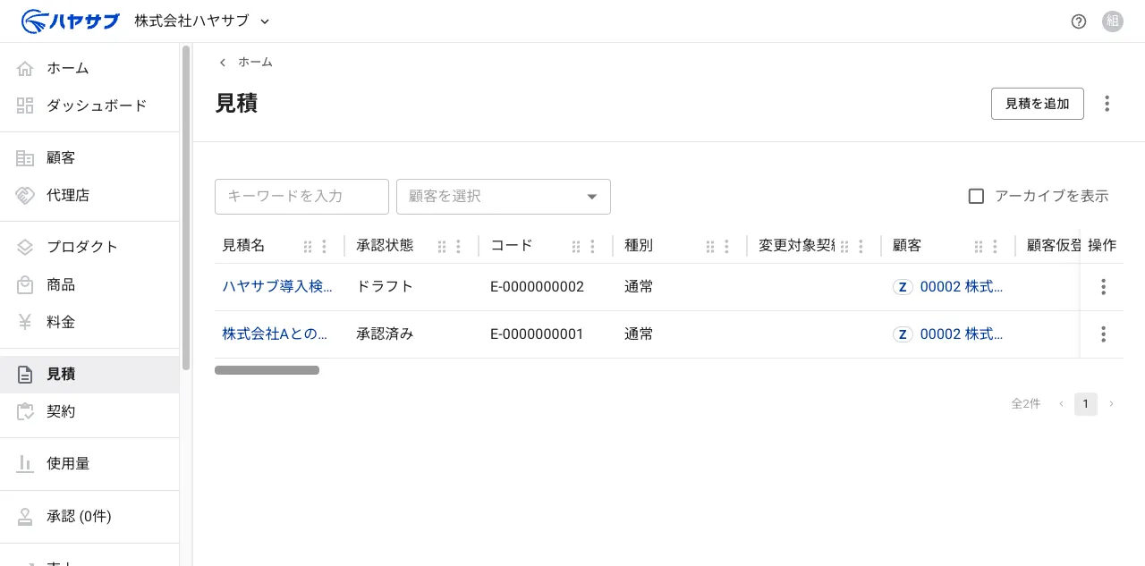Open 契約 in the sidebar
1145x566 pixels.
pyautogui.click(x=89, y=411)
